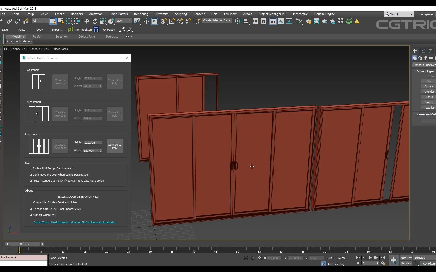Open the Selection Filter dropdown showing All
The width and height of the screenshot is (436, 272).
[40, 21]
